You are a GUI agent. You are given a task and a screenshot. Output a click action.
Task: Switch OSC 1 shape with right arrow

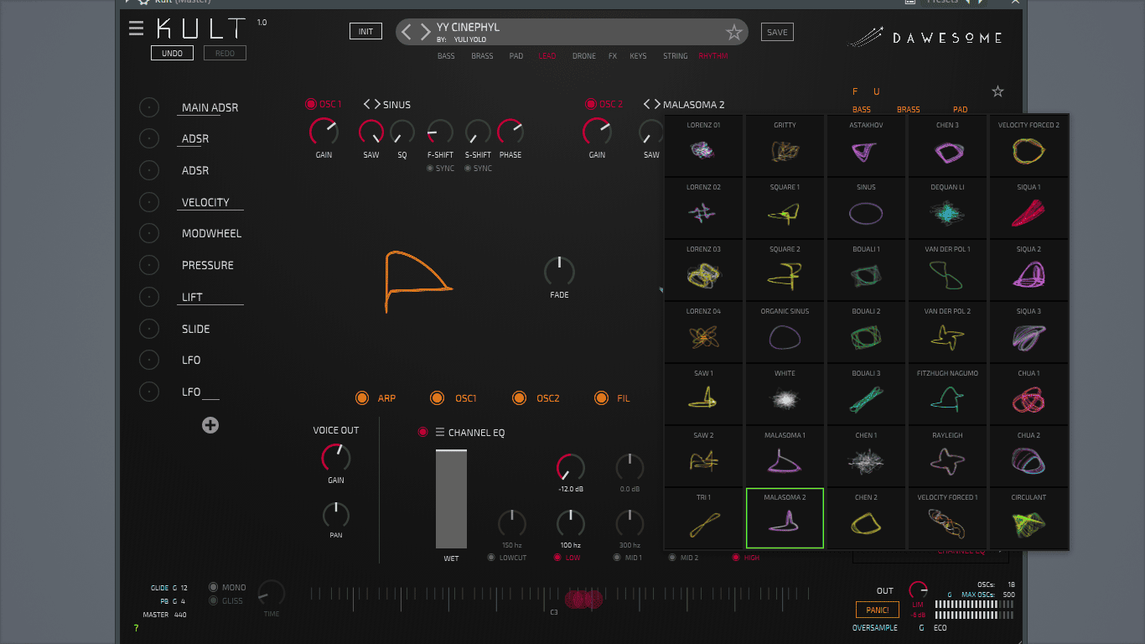376,104
